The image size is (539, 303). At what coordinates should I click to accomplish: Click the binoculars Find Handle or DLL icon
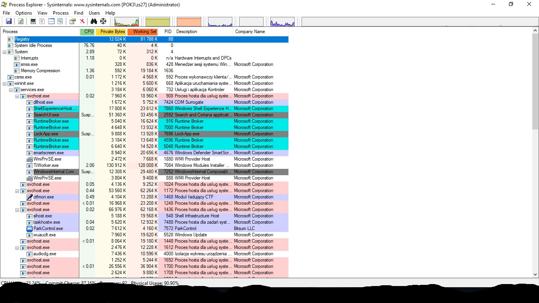click(94, 21)
